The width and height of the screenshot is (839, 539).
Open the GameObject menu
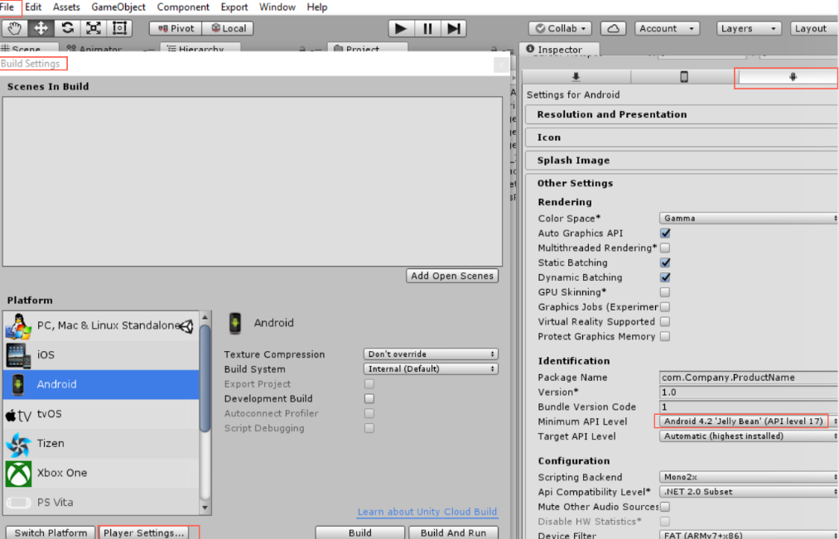click(118, 7)
